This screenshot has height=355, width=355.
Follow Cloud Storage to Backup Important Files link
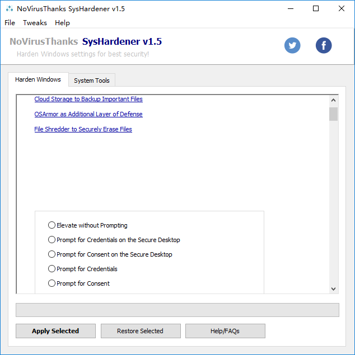pos(88,99)
